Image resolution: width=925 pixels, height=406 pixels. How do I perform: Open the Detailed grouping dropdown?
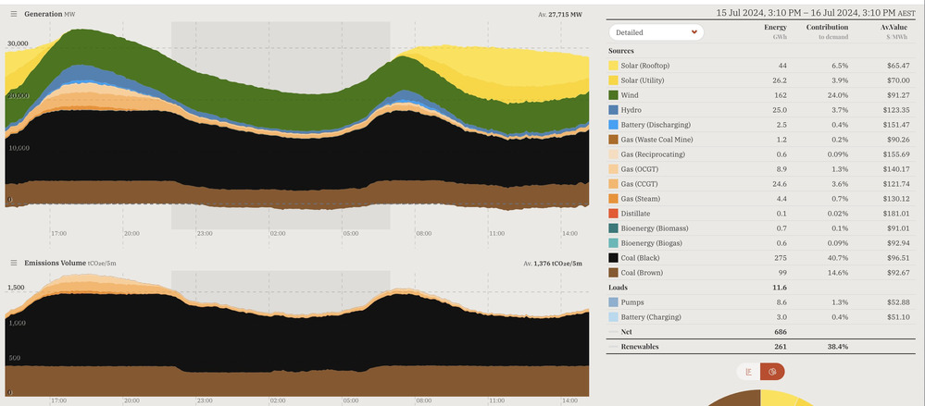click(x=656, y=32)
